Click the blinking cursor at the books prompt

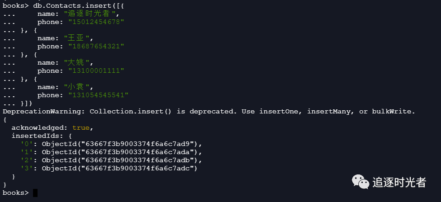(35, 193)
